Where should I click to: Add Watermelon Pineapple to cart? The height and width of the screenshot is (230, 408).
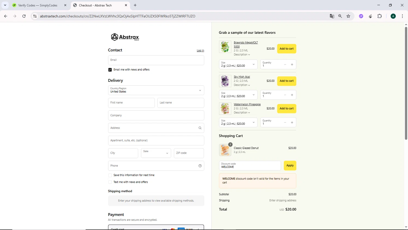coord(287,108)
